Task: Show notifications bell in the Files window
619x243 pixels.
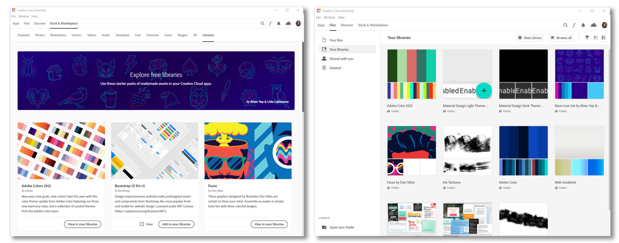Action: (x=583, y=25)
